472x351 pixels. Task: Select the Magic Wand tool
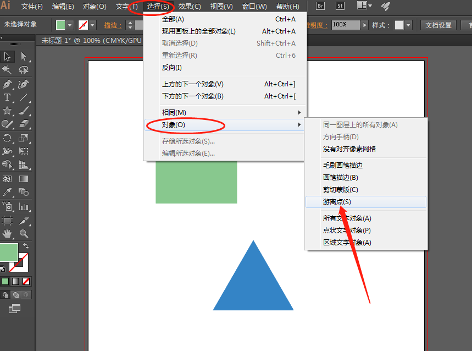pyautogui.click(x=8, y=70)
